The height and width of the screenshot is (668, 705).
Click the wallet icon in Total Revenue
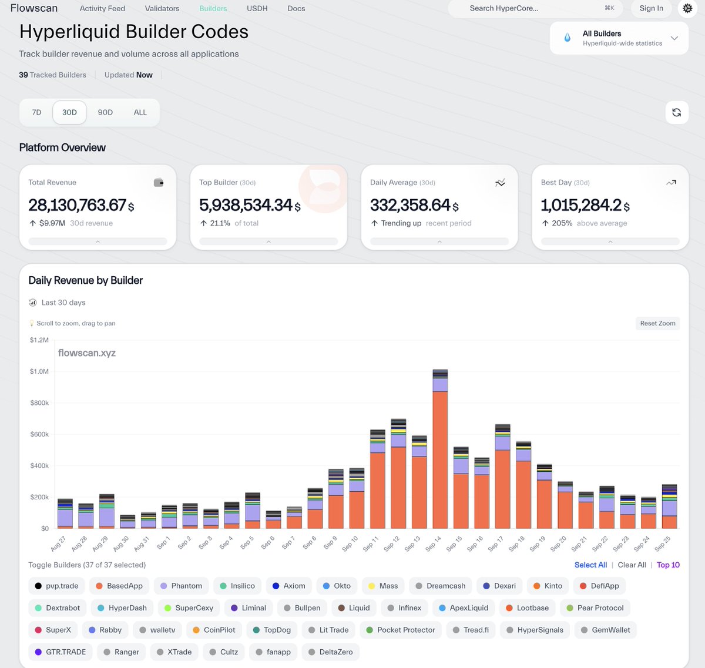coord(159,183)
